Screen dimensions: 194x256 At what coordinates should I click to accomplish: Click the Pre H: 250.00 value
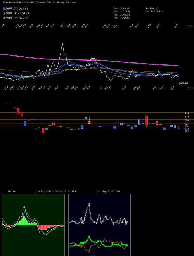[122, 12]
